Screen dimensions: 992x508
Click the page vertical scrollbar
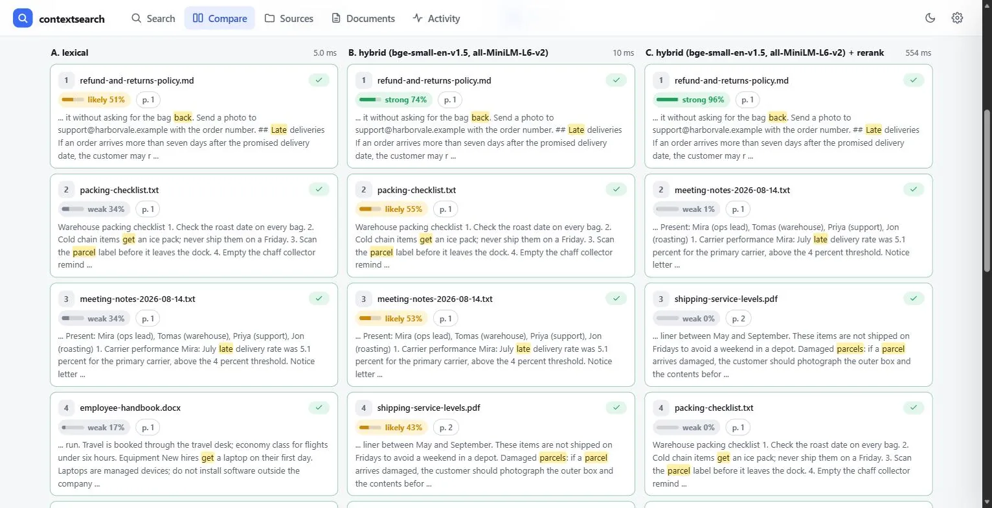point(987,190)
